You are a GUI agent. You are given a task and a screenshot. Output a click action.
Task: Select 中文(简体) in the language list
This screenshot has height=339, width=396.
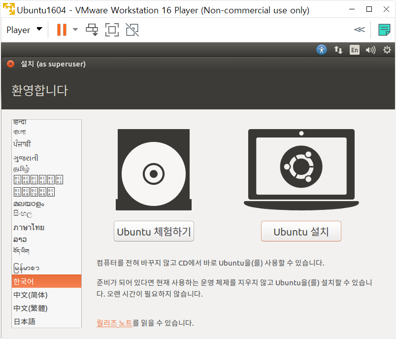point(46,295)
